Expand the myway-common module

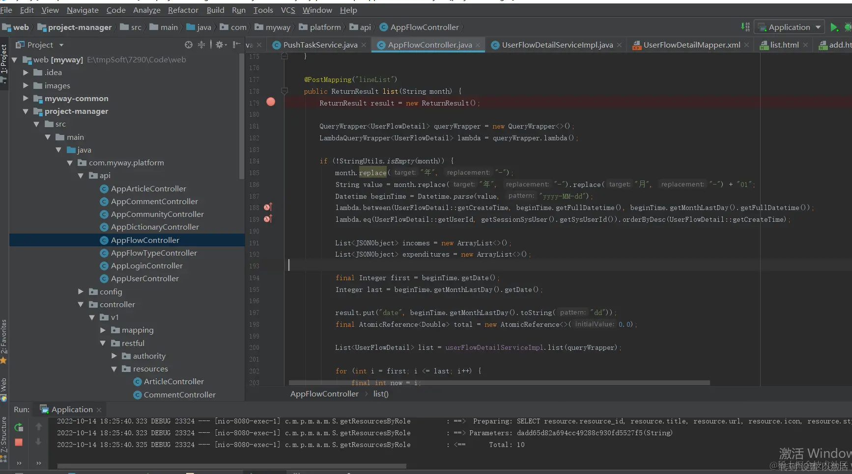(x=26, y=98)
